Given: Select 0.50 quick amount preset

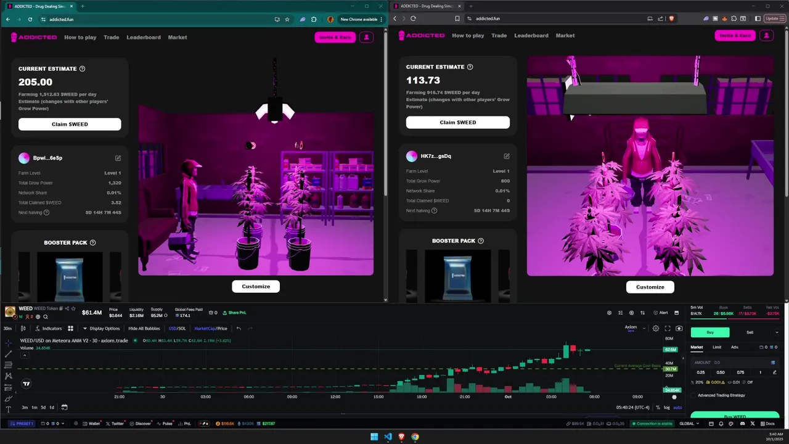Looking at the screenshot, I should click(x=721, y=372).
